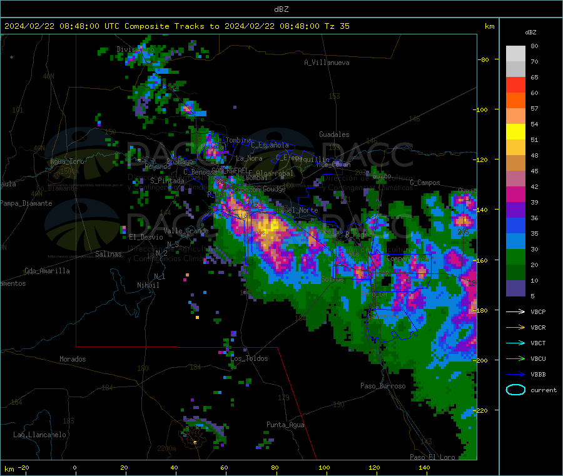
Task: Select the blue 35 dBZ color swatch
Action: 515,225
